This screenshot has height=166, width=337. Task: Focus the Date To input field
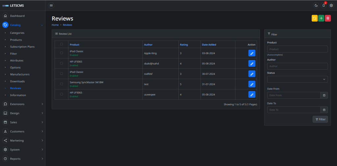(x=294, y=110)
